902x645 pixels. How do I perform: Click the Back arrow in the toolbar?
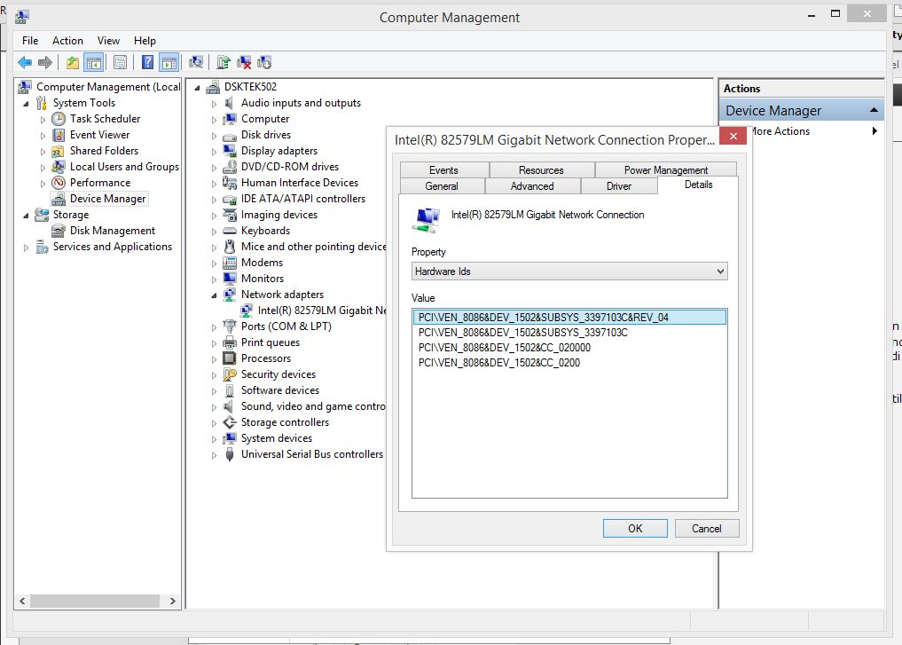[25, 62]
